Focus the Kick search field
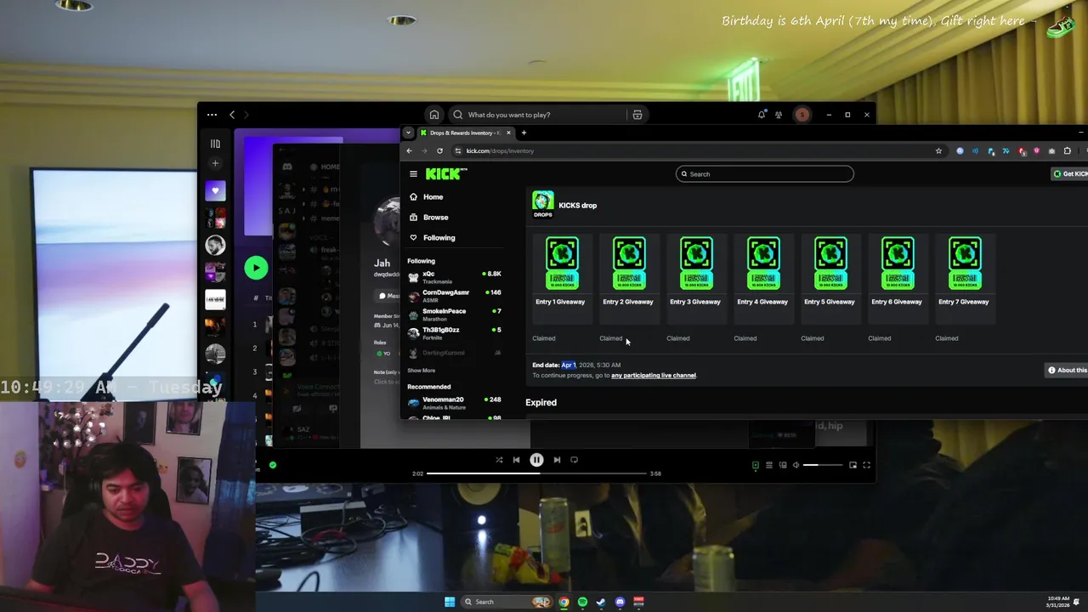 point(764,174)
